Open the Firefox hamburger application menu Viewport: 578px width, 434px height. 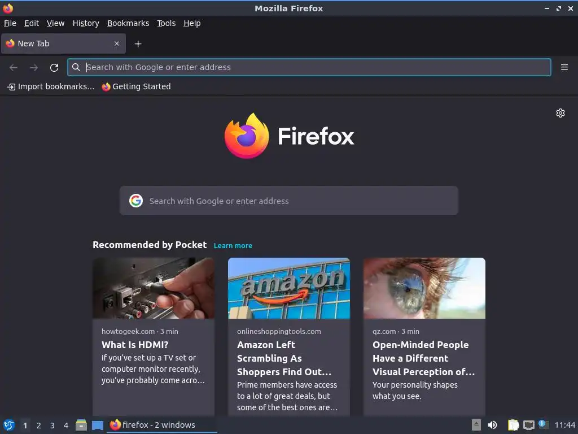point(564,67)
